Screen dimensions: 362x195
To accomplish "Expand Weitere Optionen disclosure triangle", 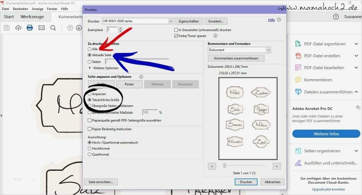I will 90,68.
